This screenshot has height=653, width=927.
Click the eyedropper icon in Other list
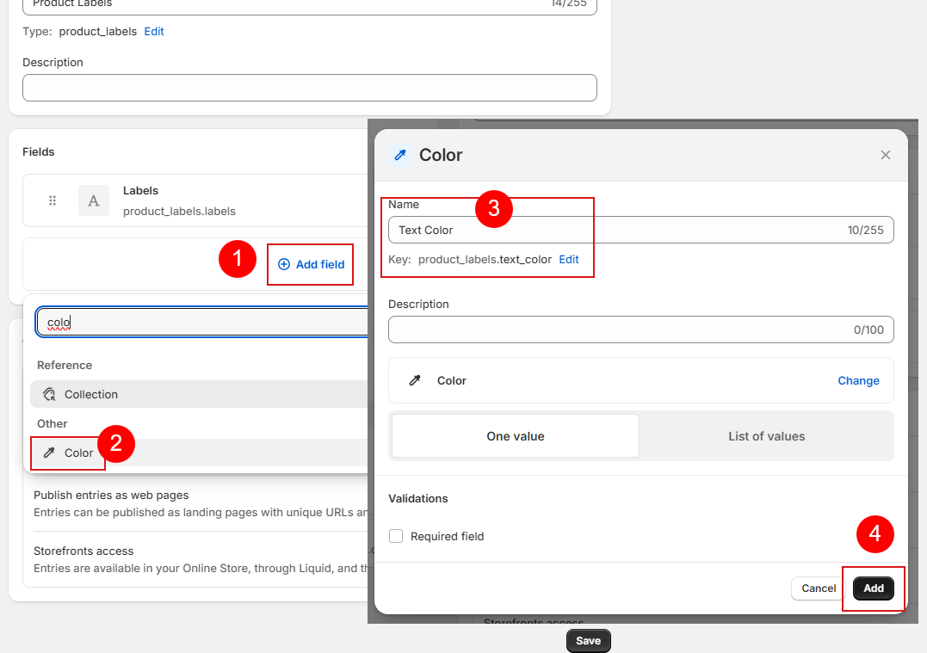[49, 453]
